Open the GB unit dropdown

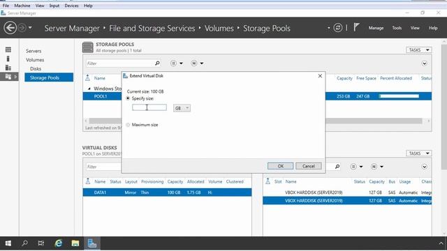coord(182,108)
